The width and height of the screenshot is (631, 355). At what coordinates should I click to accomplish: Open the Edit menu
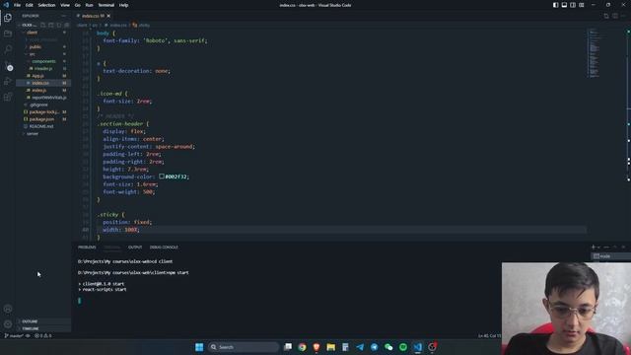[x=29, y=5]
